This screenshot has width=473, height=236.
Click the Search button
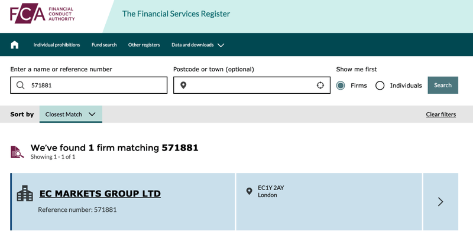tap(443, 85)
